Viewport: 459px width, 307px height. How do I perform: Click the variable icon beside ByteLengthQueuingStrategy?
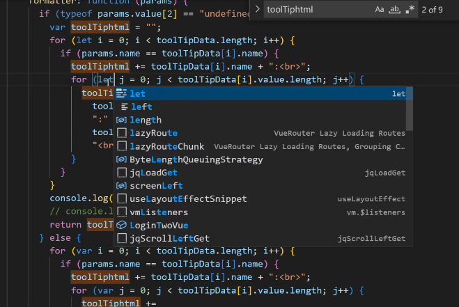click(121, 159)
